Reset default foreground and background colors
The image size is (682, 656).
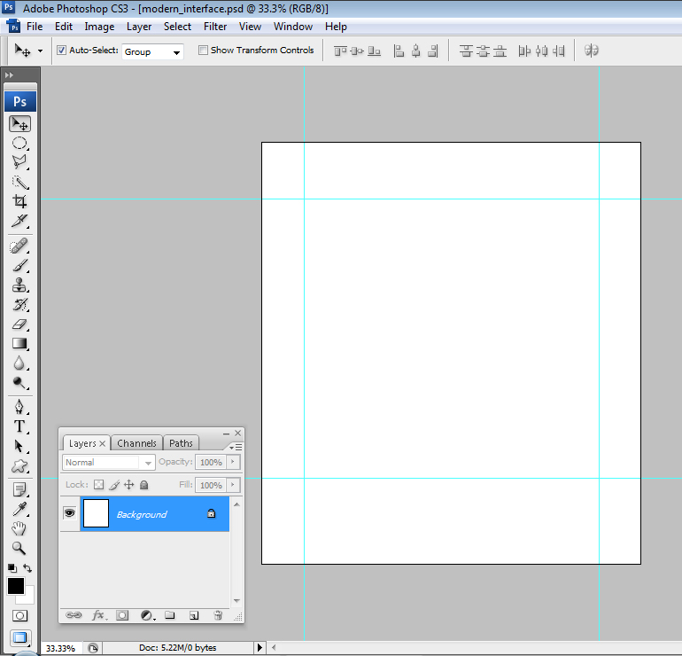pos(12,568)
